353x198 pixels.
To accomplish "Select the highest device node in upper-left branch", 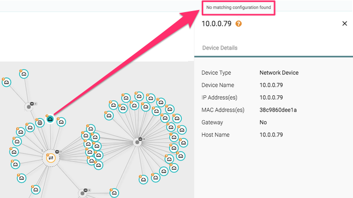I will (24, 74).
